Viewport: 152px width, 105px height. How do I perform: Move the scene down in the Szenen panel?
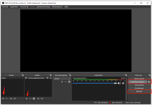15,98
